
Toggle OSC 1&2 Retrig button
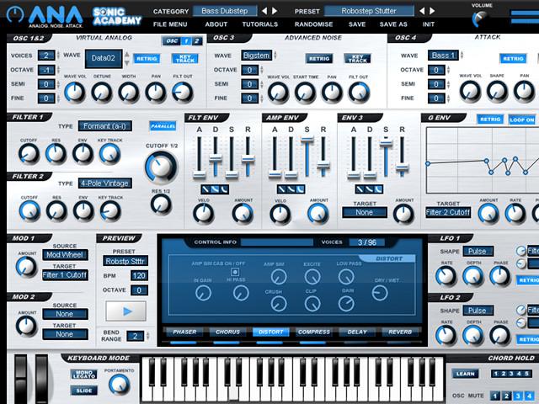click(147, 58)
